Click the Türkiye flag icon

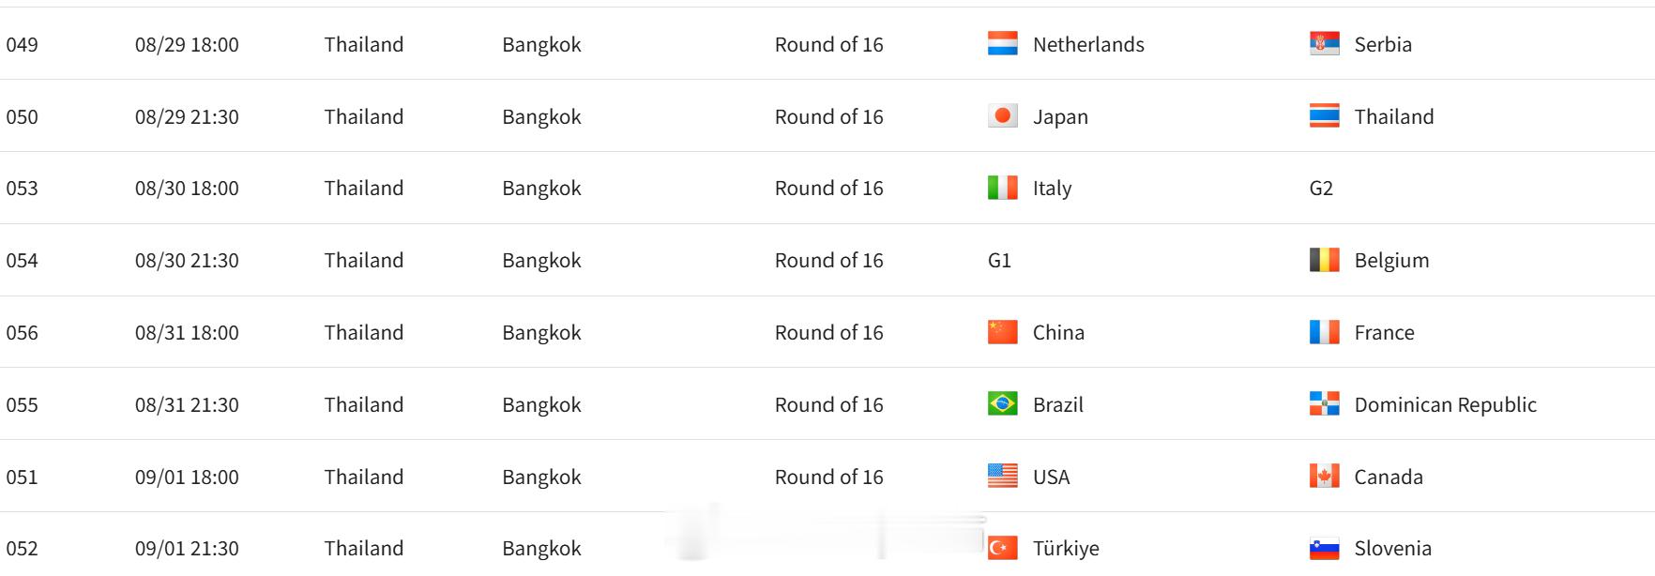click(x=1002, y=548)
